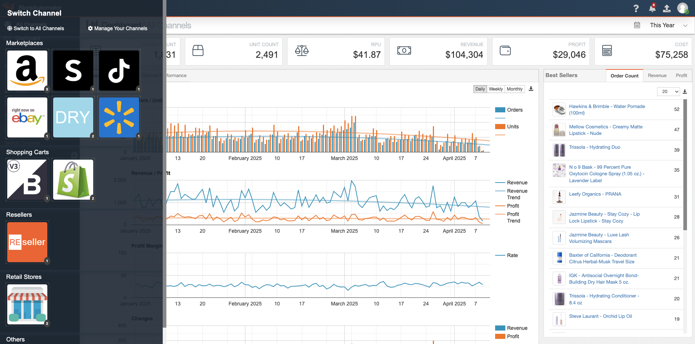Expand the user profile avatar menu
Viewport: 695px width, 344px height.
[683, 8]
